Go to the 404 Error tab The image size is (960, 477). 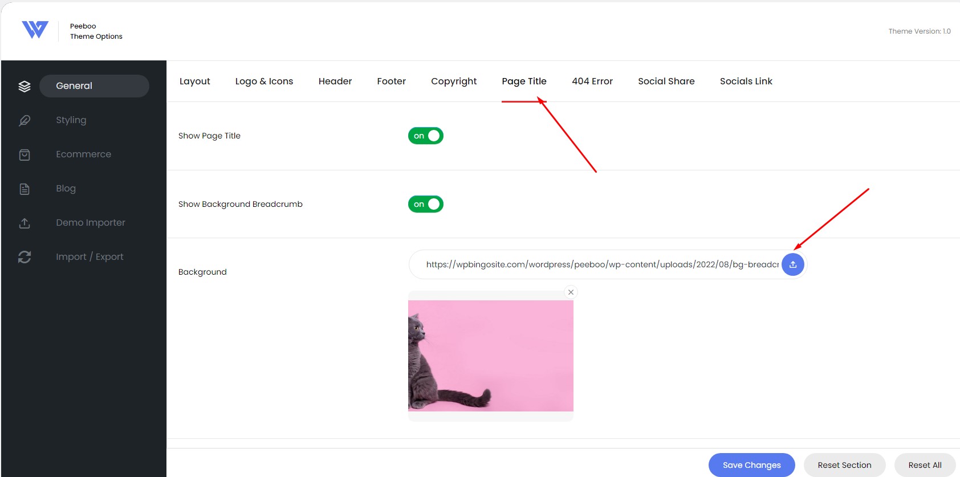pos(592,81)
